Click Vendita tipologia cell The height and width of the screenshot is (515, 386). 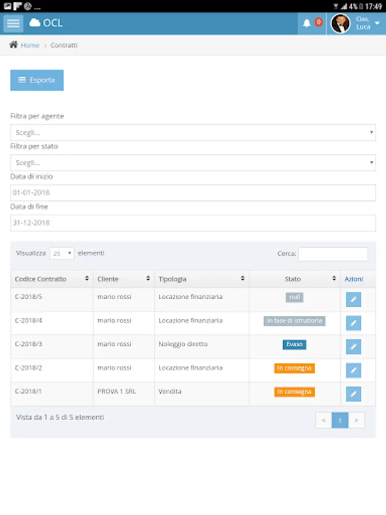170,391
